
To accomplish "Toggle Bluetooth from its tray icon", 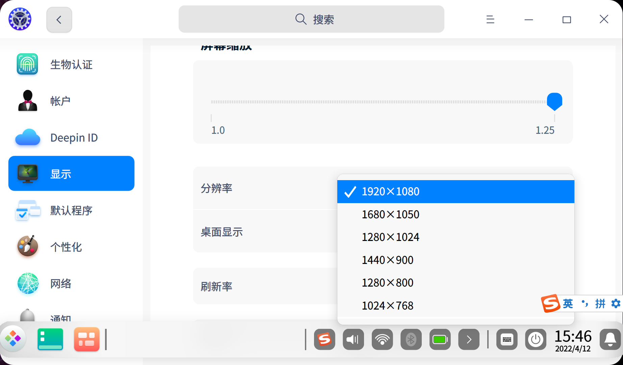I will [411, 339].
